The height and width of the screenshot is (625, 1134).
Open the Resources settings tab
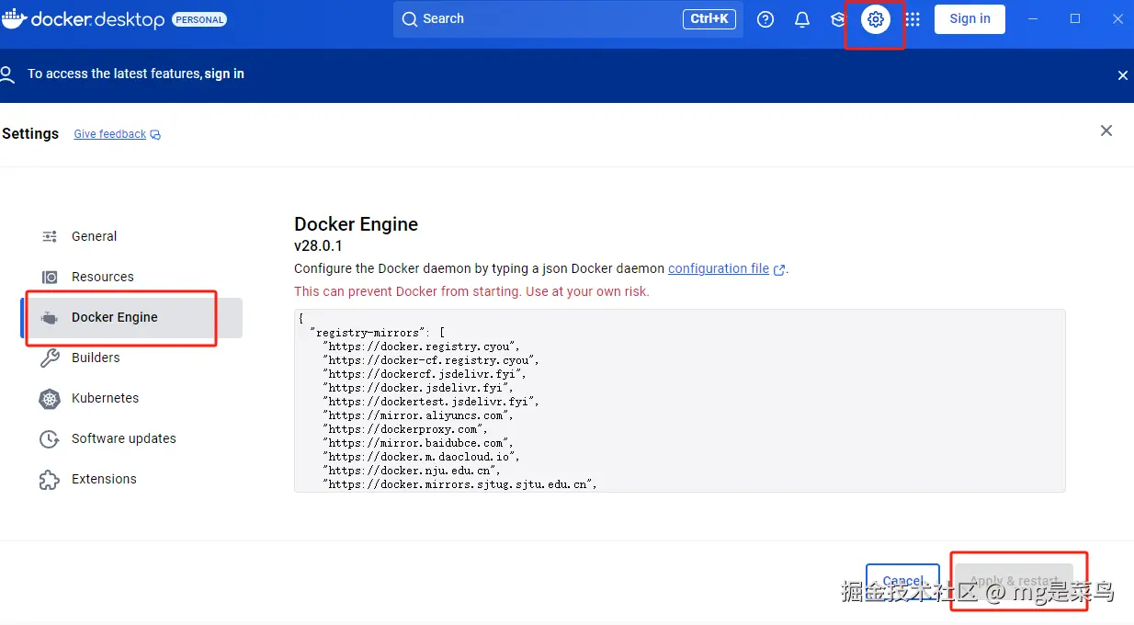(131, 277)
